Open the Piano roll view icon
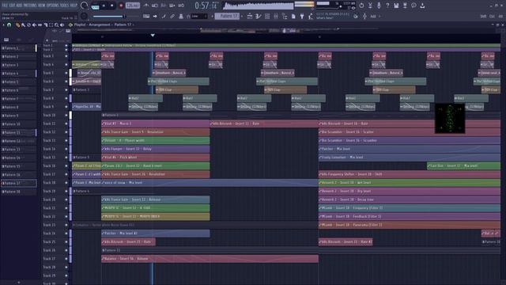The height and width of the screenshot is (285, 506). pos(259,16)
